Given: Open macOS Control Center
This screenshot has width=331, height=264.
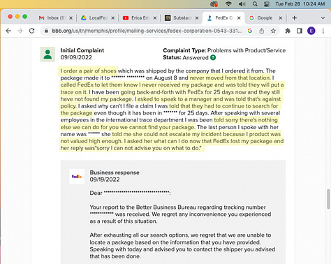Looking at the screenshot, I should [x=267, y=4].
